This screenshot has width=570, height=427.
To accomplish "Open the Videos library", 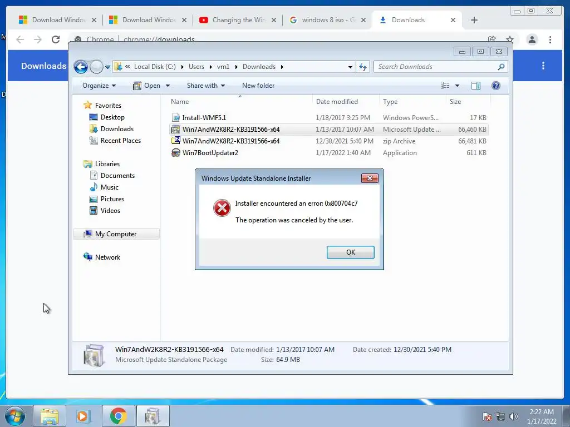I will 110,211.
